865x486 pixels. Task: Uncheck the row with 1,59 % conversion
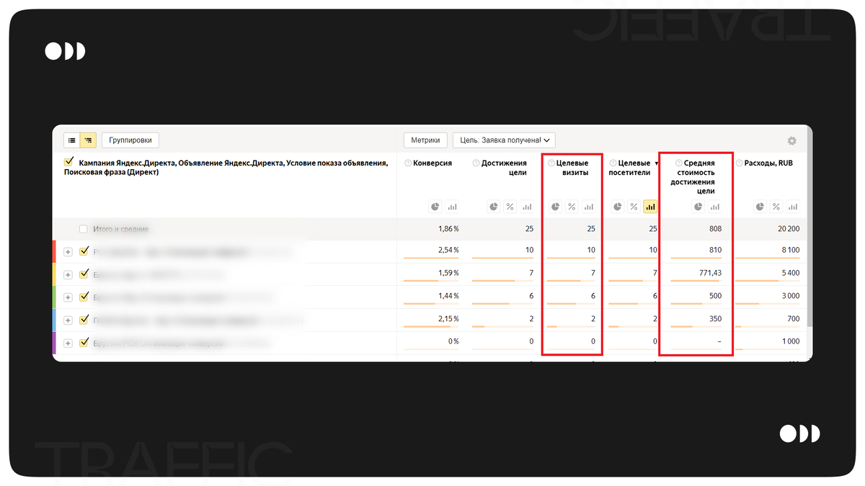tap(84, 274)
